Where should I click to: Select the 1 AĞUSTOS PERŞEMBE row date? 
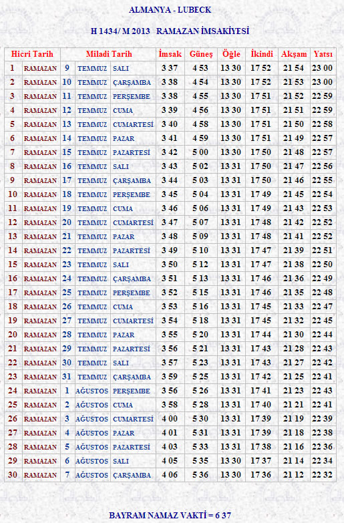click(108, 391)
